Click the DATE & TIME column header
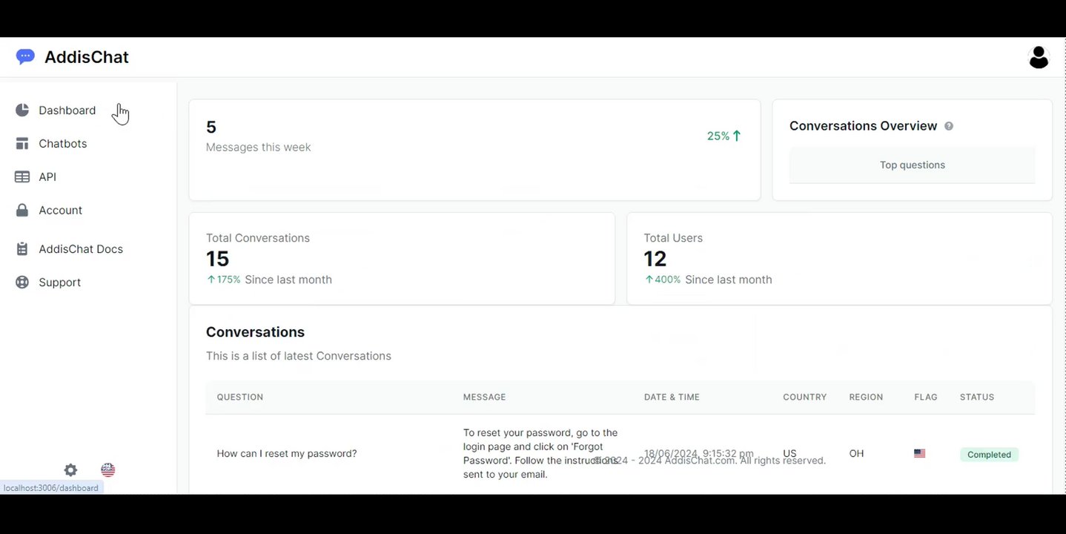Image resolution: width=1066 pixels, height=534 pixels. click(x=672, y=398)
